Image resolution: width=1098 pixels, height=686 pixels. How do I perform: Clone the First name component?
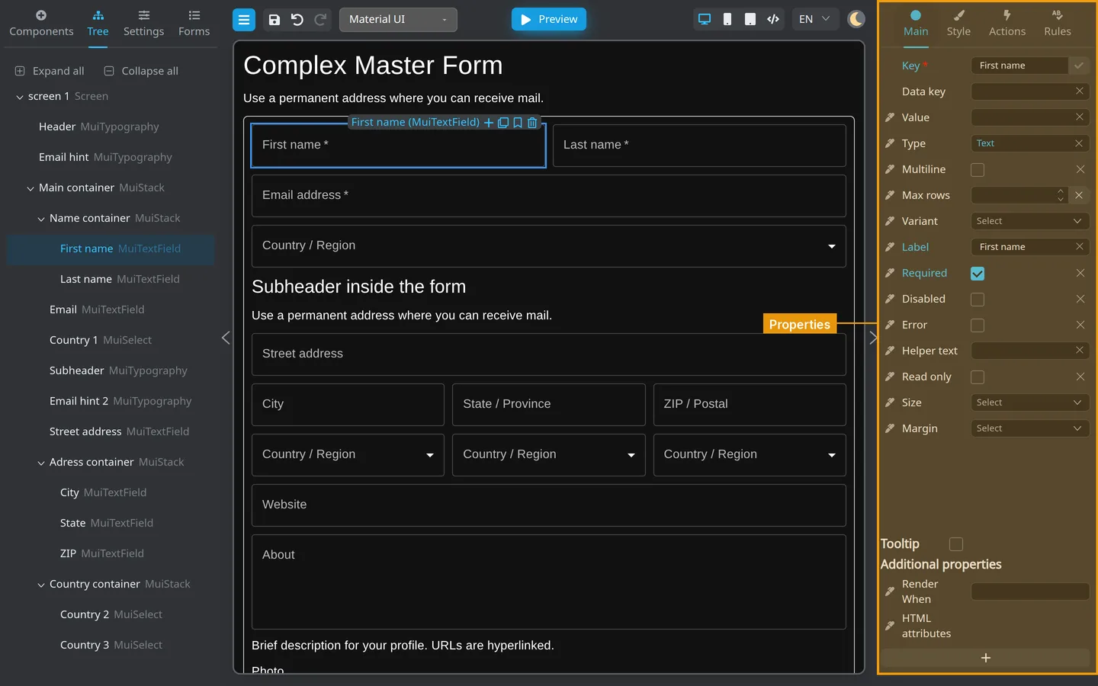(x=503, y=123)
